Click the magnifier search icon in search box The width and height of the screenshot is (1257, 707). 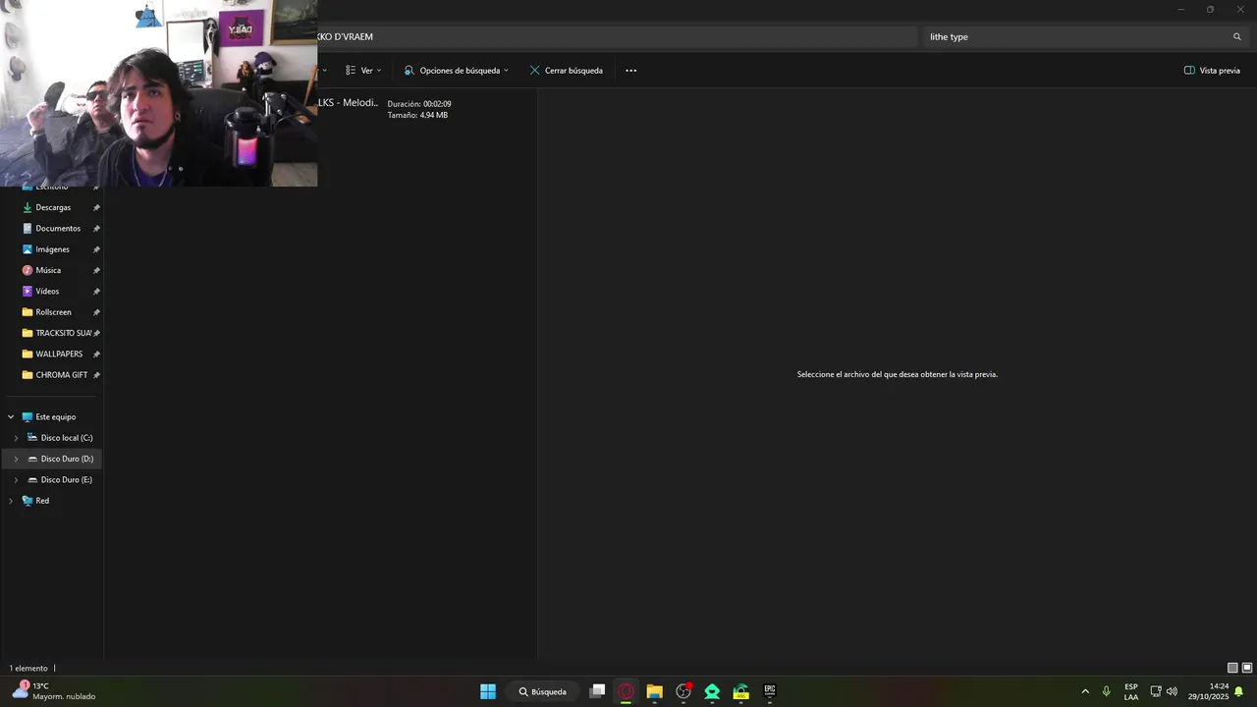[1237, 36]
